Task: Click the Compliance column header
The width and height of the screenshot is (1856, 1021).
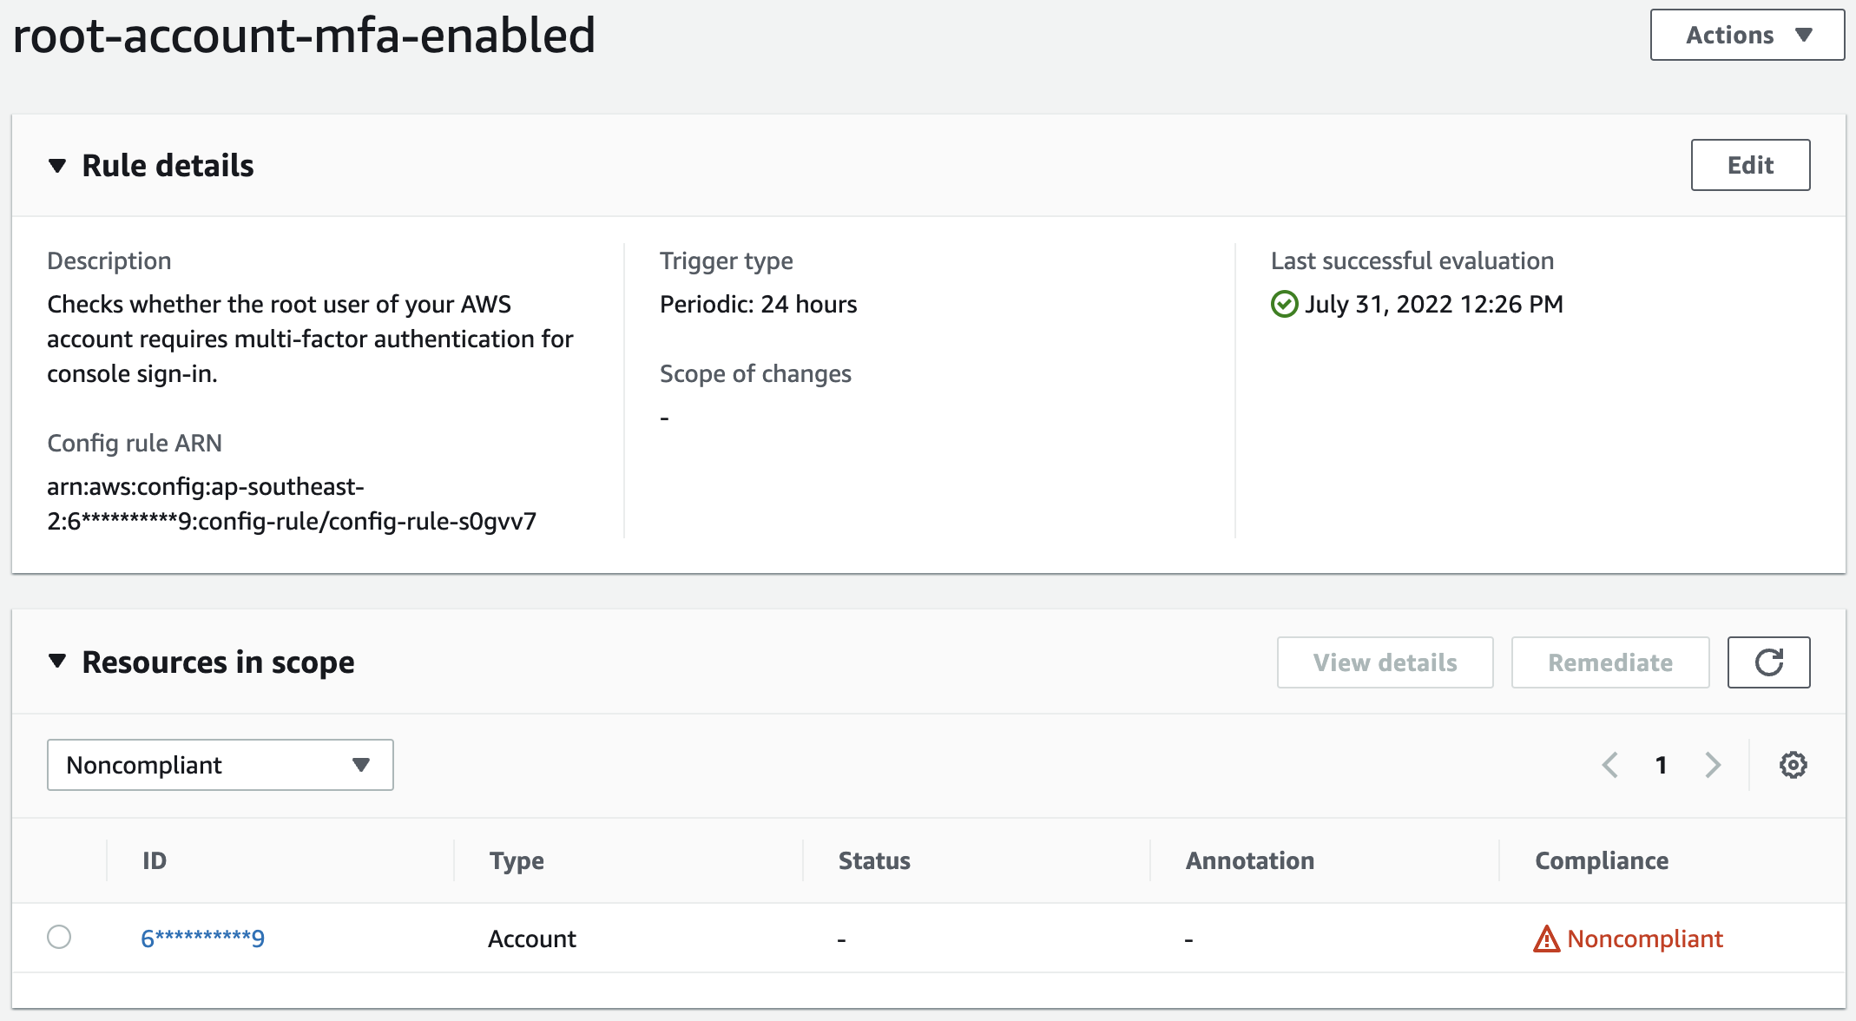Action: pos(1601,860)
